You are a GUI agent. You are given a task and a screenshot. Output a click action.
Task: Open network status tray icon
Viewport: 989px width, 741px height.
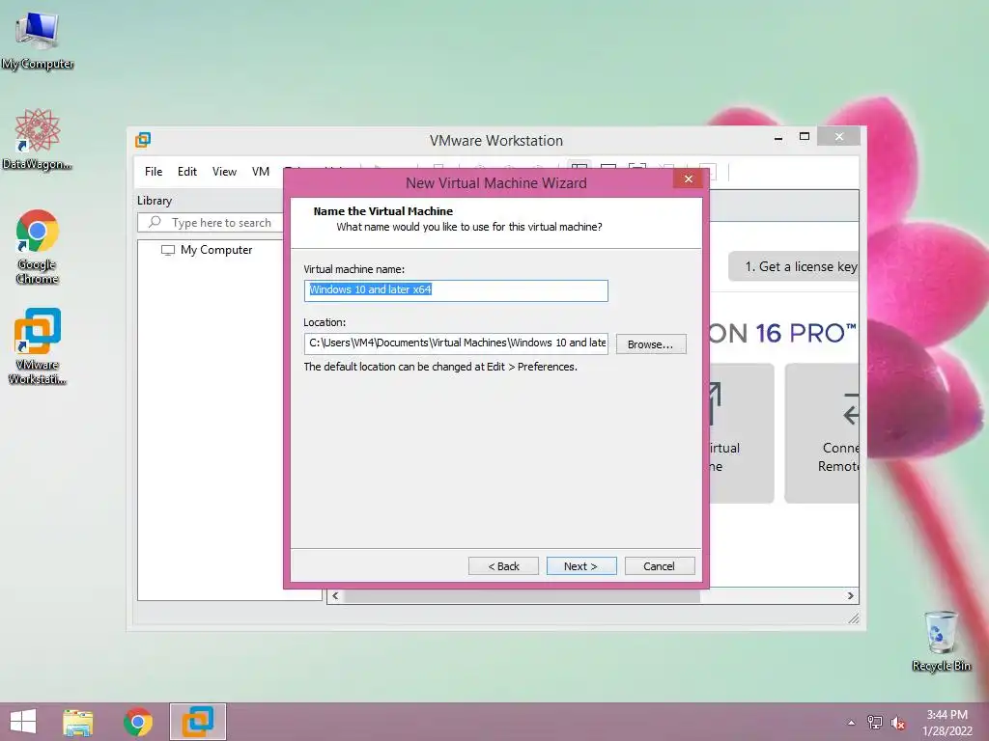click(x=874, y=723)
